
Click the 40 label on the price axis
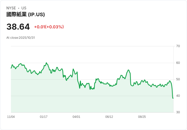(x=178, y=96)
